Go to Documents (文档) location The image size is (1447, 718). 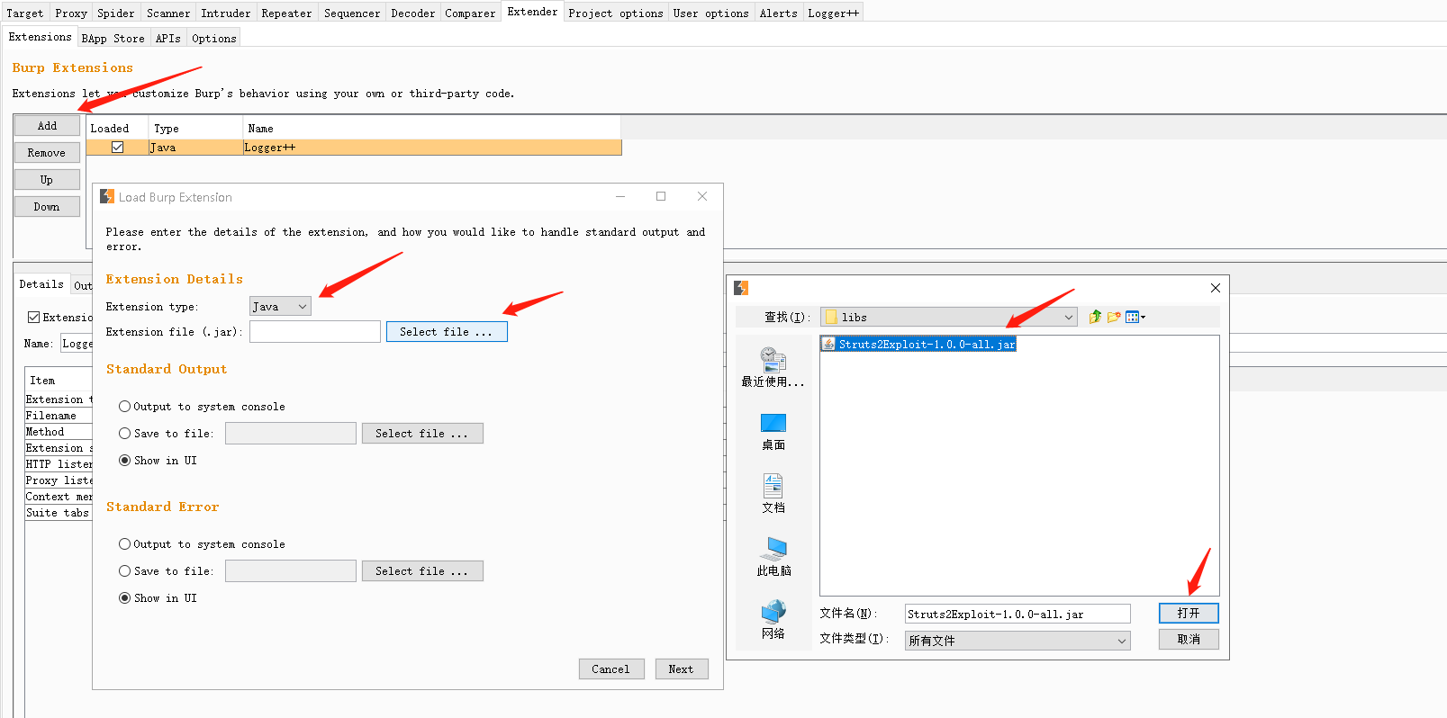tap(773, 494)
